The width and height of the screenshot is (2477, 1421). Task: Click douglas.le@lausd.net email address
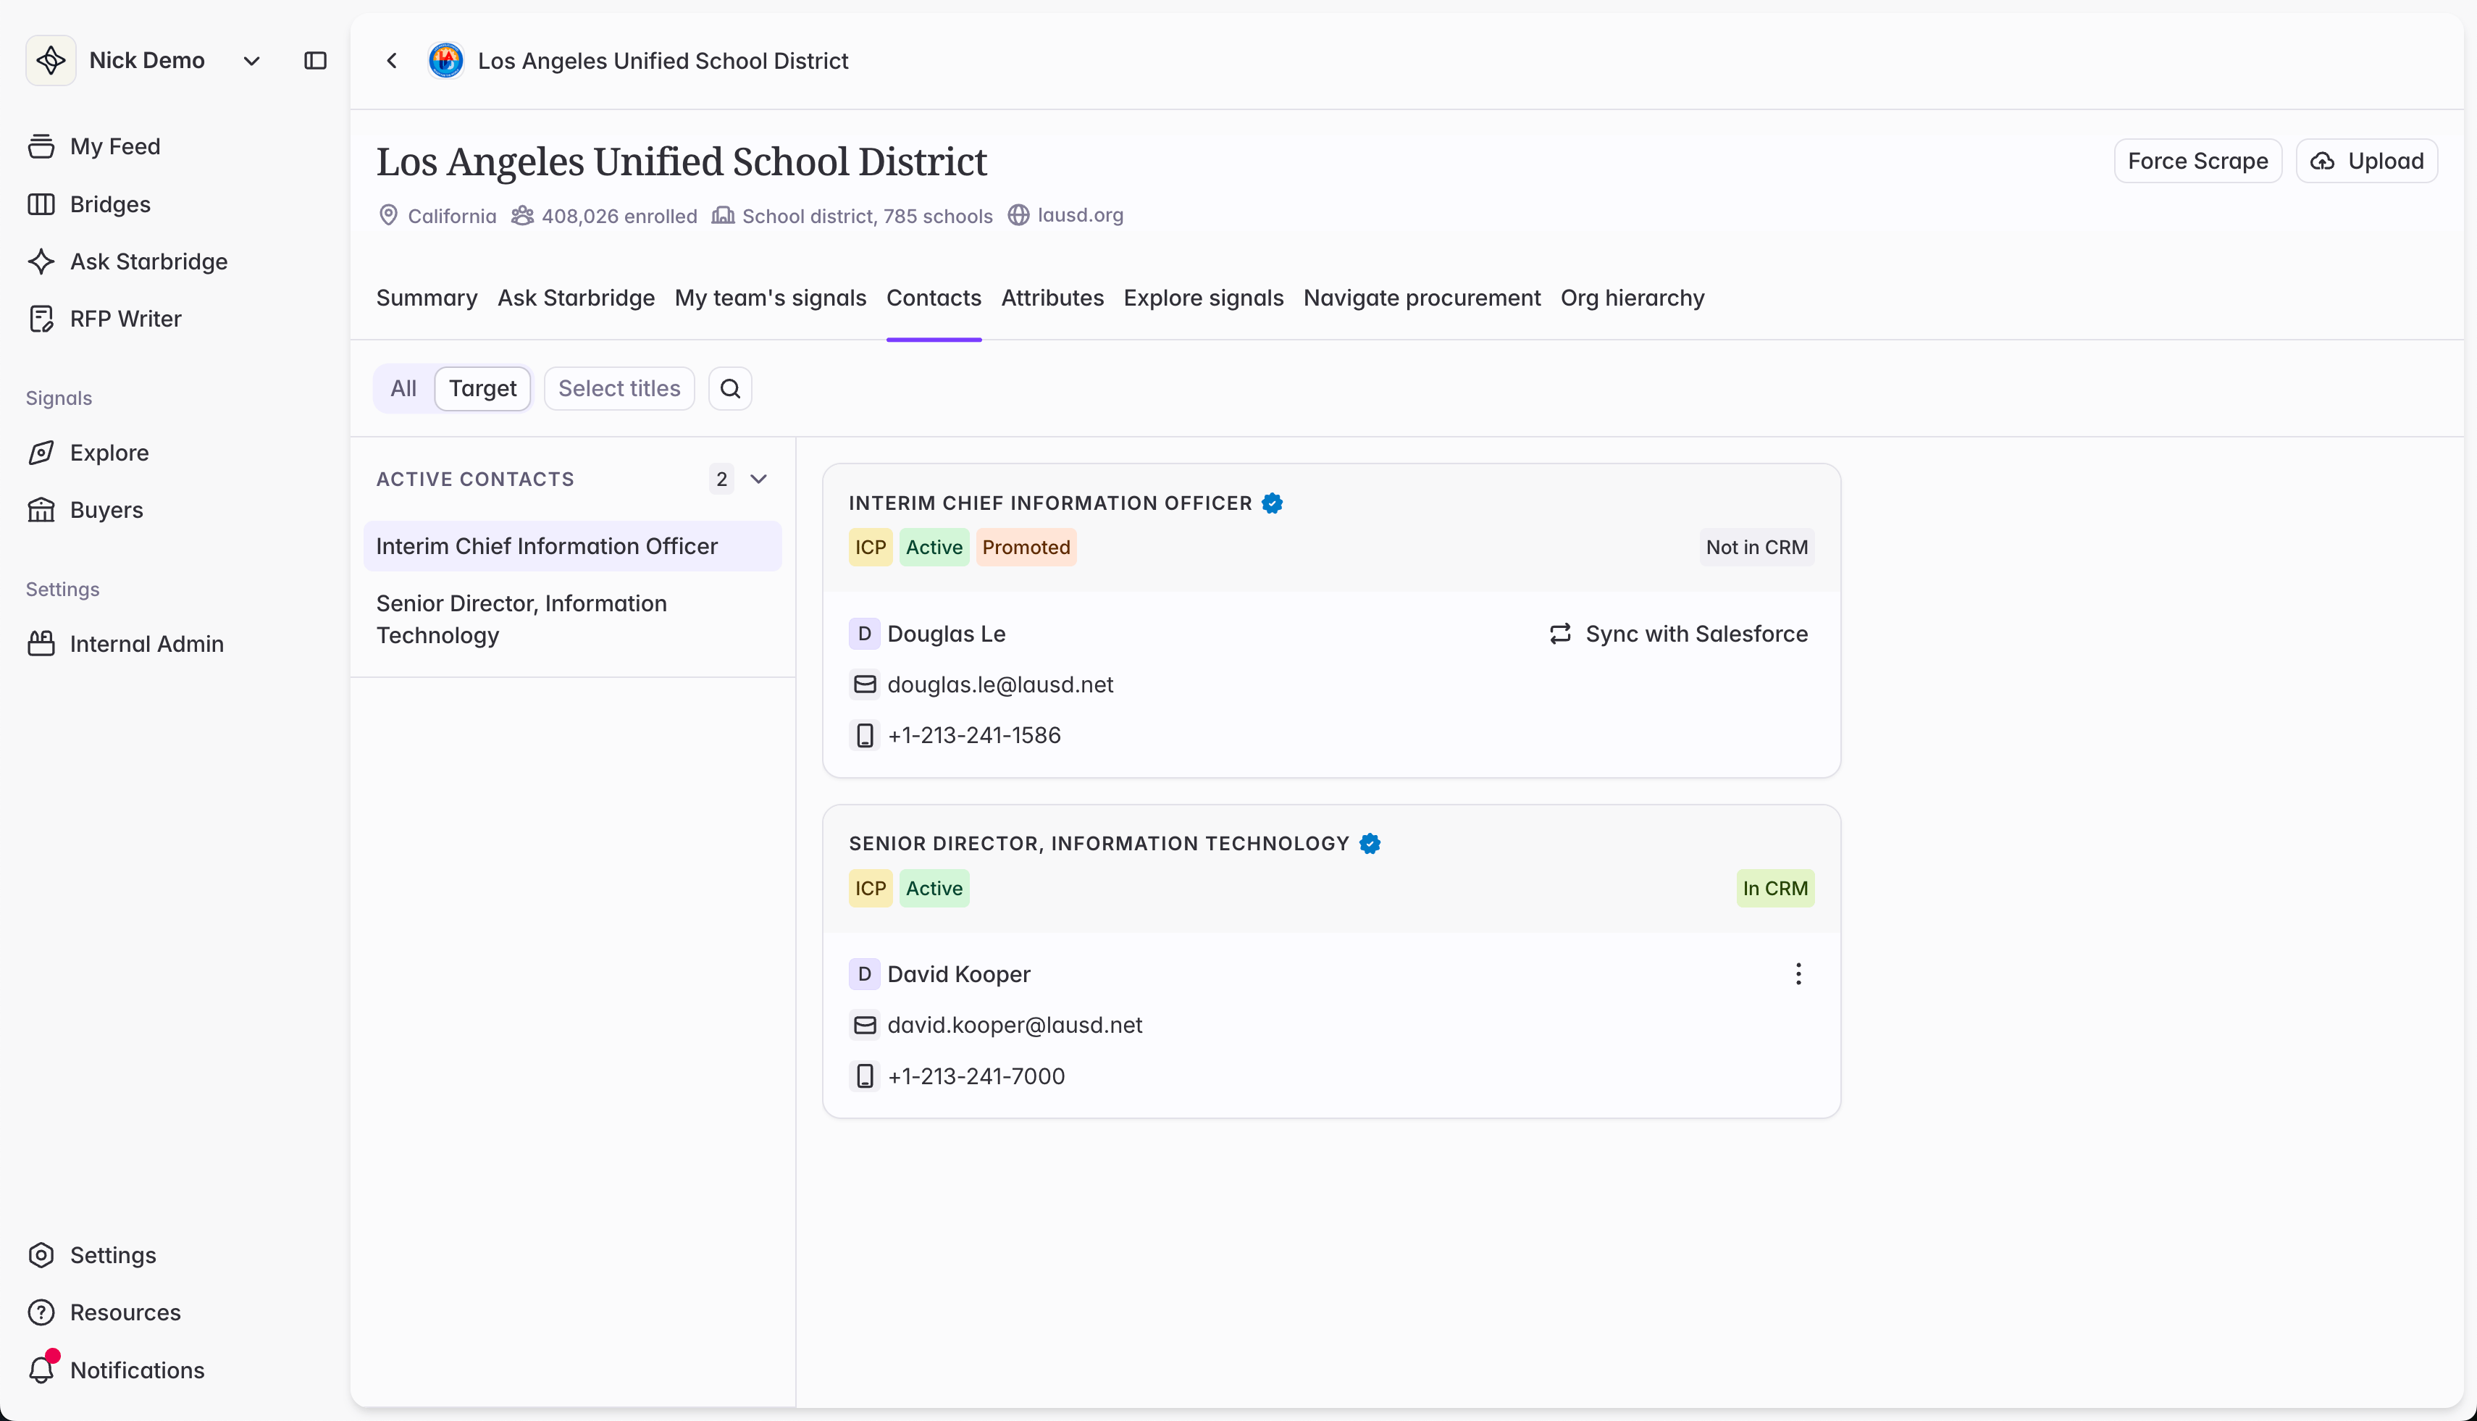coord(1000,685)
